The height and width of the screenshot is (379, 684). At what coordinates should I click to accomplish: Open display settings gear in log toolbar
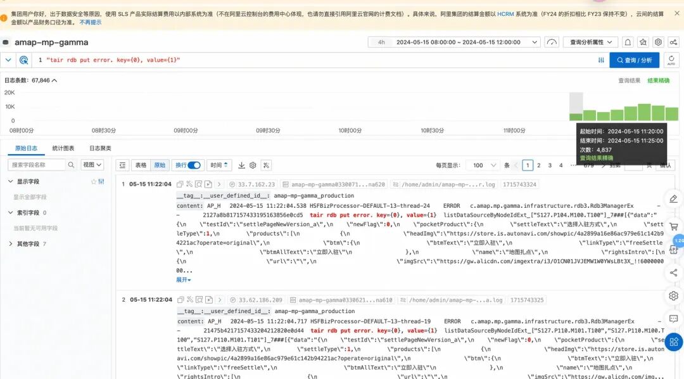tap(253, 165)
